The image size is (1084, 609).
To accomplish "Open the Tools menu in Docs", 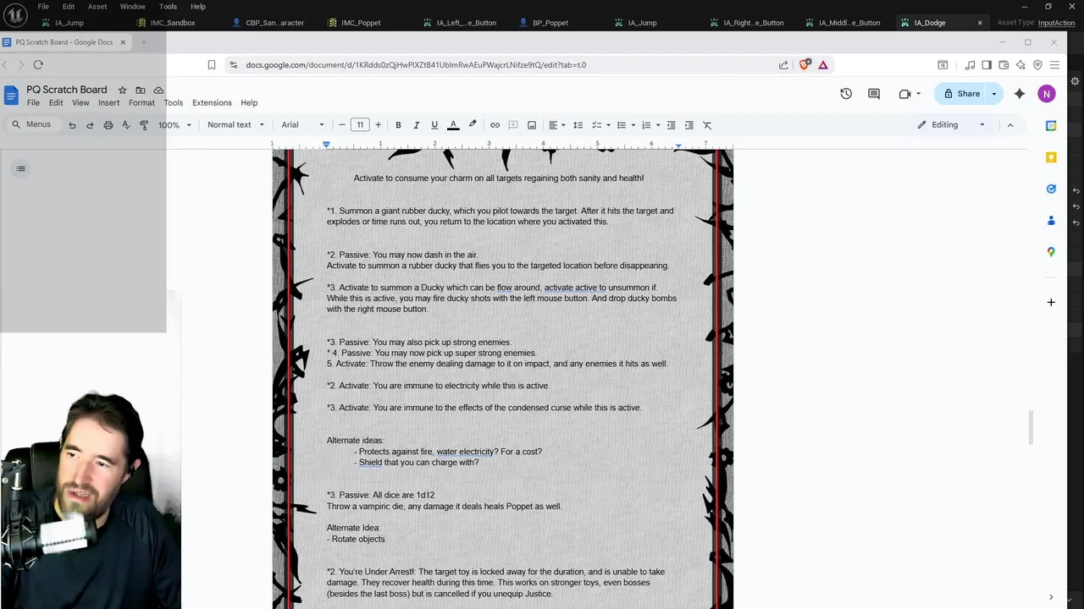I will (x=173, y=103).
